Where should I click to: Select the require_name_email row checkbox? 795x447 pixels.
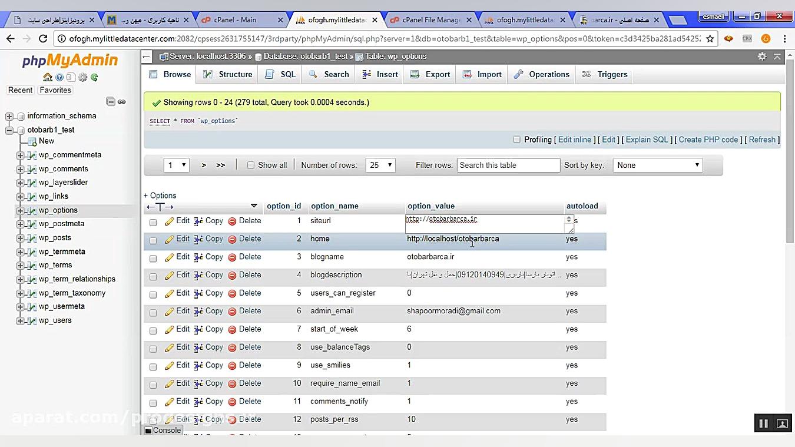(153, 385)
